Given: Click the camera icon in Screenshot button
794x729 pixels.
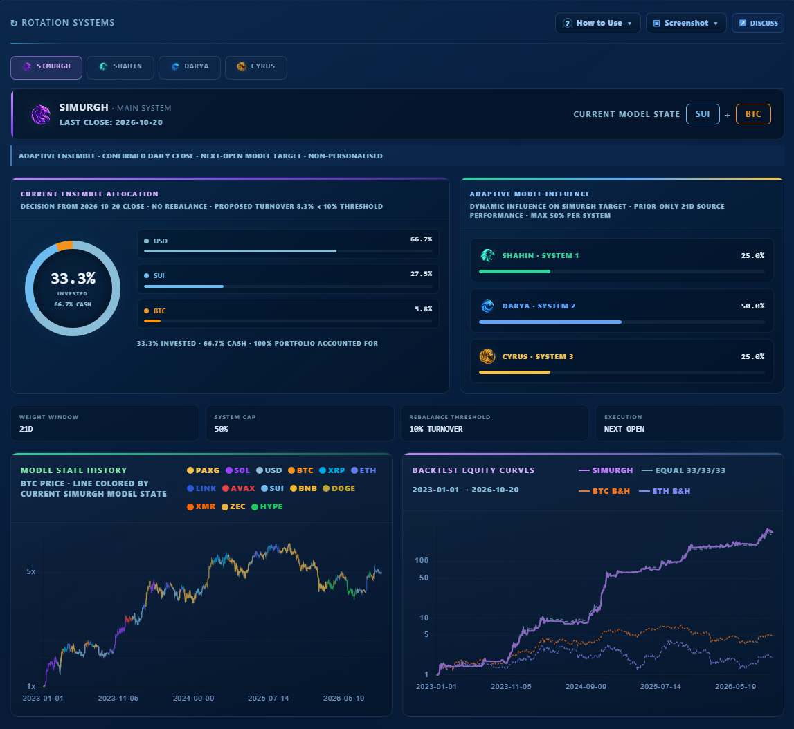Looking at the screenshot, I should (657, 24).
